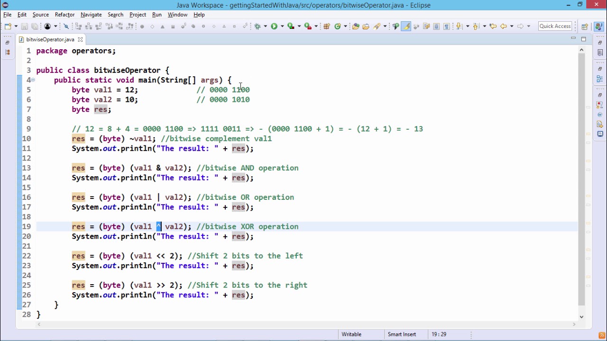Viewport: 607px width, 341px height.
Task: Click the New file wizard icon
Action: (x=7, y=26)
